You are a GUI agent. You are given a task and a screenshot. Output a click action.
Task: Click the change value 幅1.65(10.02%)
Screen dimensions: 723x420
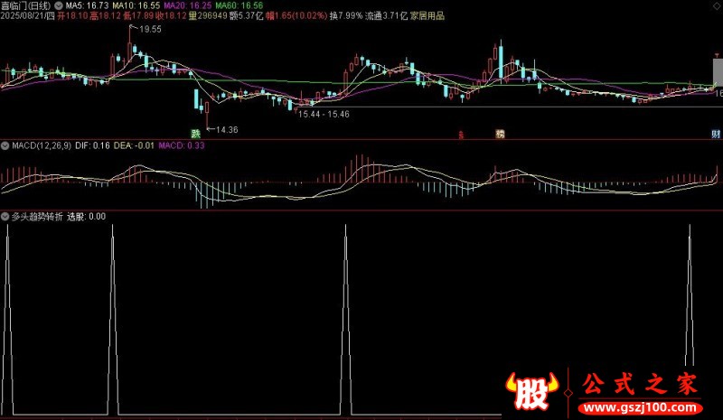(x=296, y=16)
